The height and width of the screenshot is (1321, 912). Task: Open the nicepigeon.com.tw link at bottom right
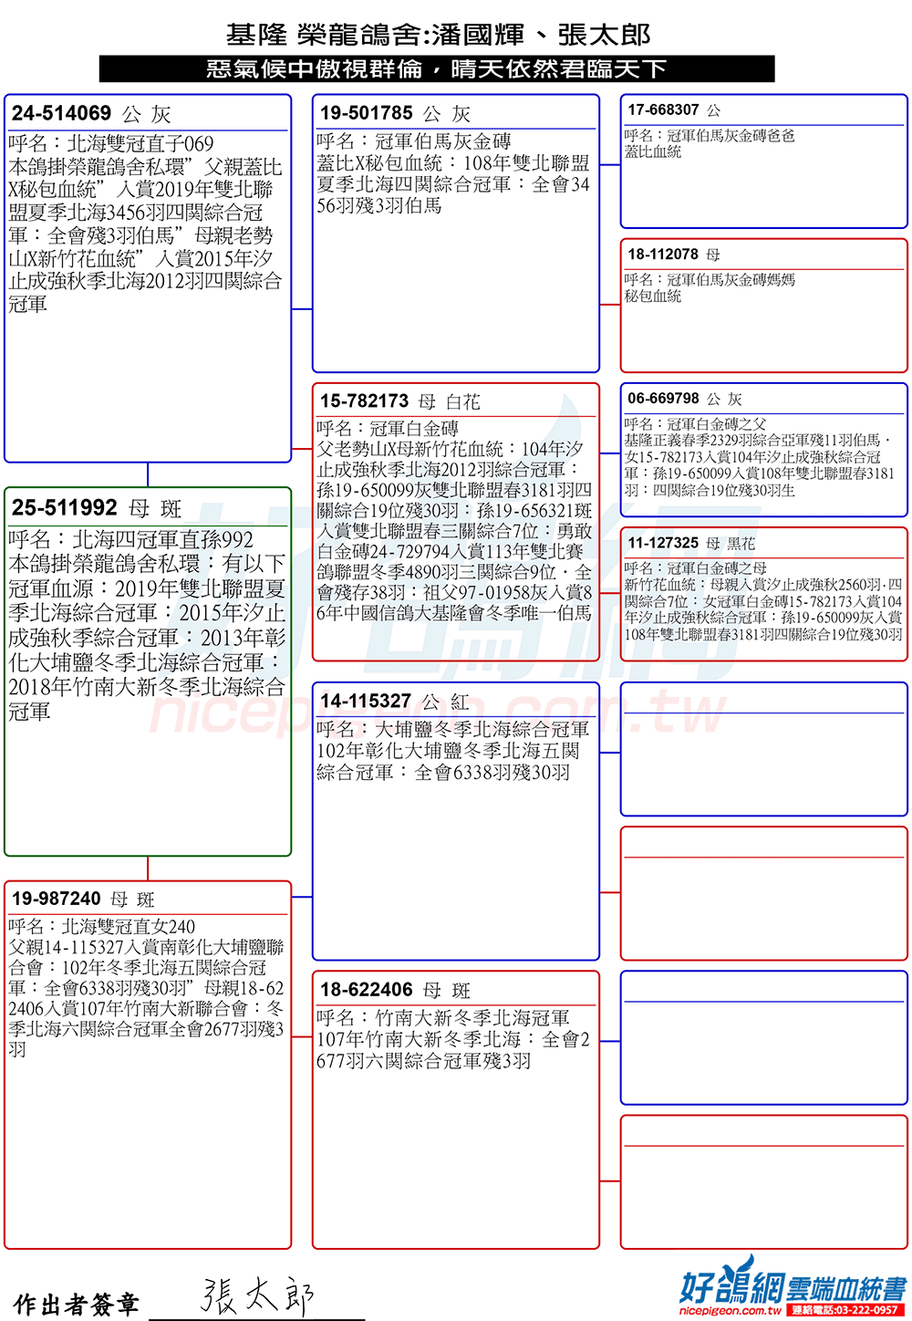730,1311
